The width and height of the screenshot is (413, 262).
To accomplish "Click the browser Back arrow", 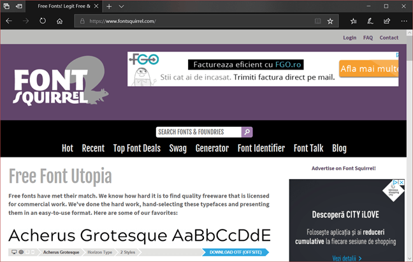I will click(x=9, y=20).
